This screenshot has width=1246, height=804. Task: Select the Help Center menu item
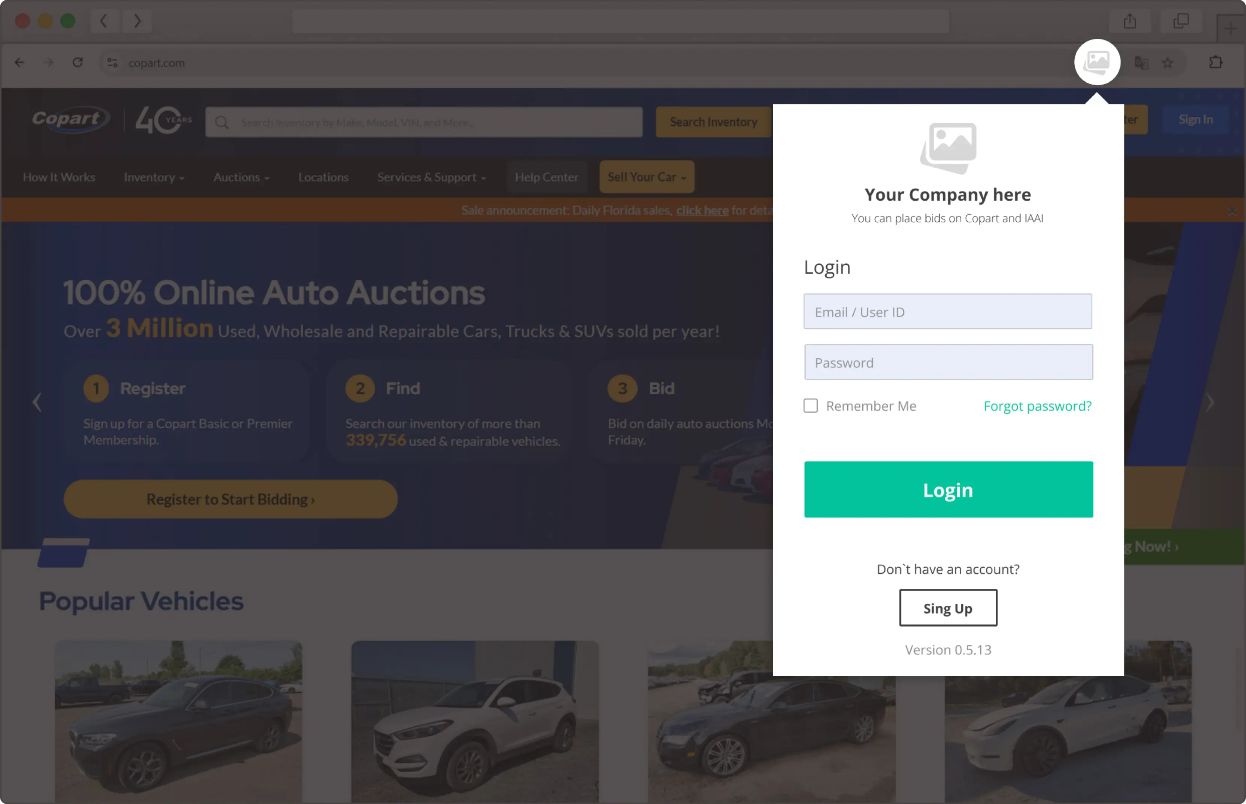(547, 176)
